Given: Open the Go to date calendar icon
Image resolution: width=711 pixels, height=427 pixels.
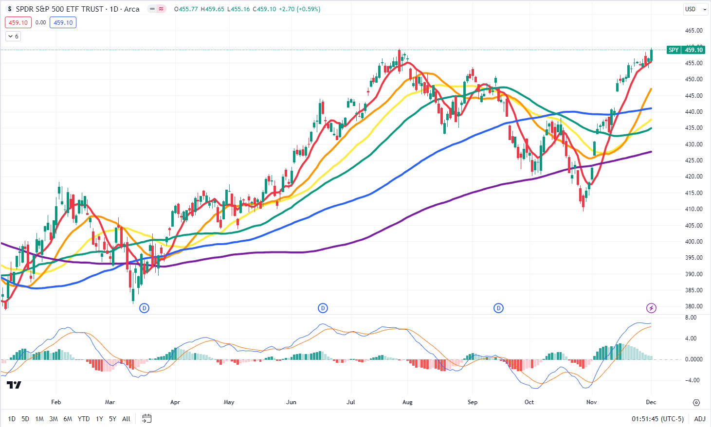Looking at the screenshot, I should (x=146, y=418).
